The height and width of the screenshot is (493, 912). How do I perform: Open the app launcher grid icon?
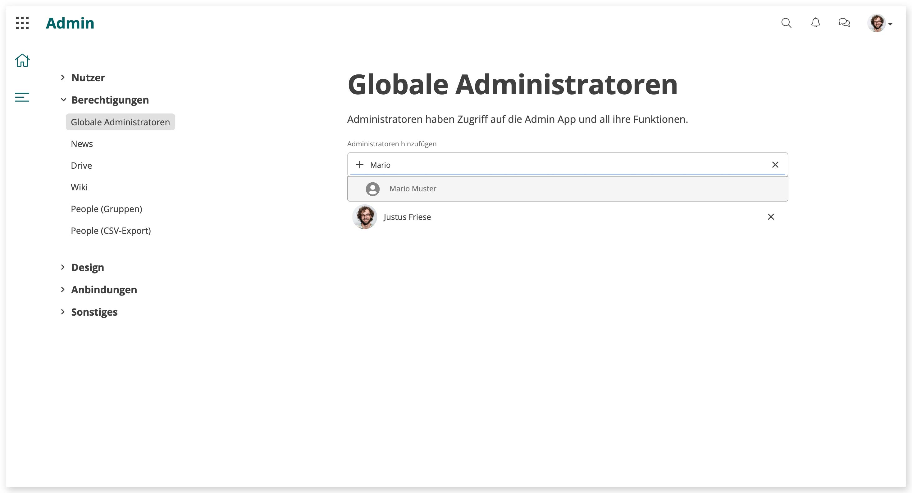tap(22, 23)
